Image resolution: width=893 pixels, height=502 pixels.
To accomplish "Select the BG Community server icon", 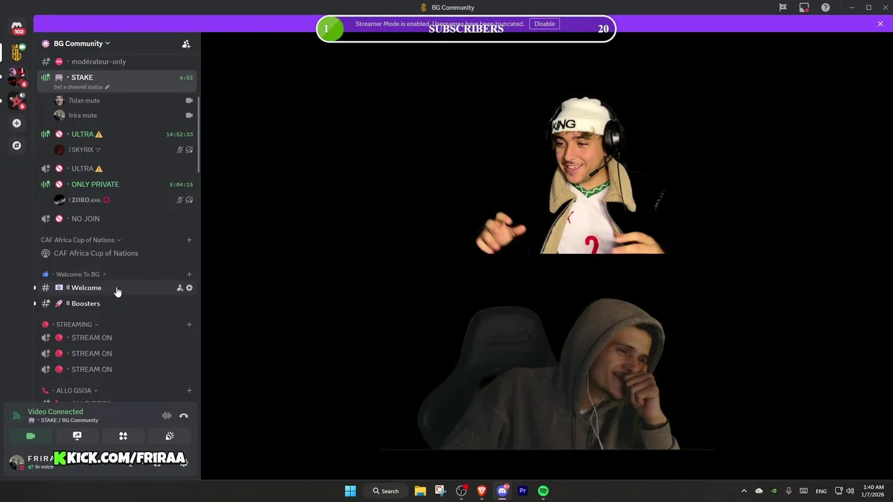I will (17, 52).
